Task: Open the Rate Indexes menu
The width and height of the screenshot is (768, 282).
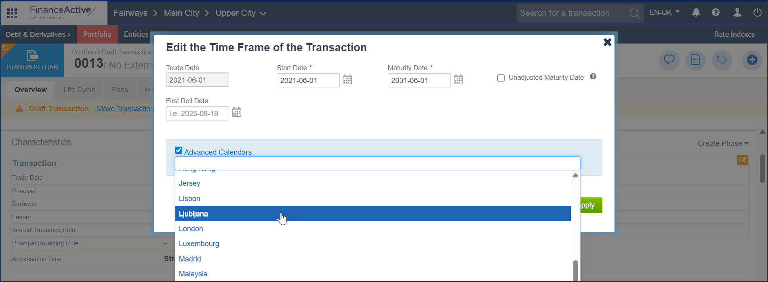Action: click(734, 34)
